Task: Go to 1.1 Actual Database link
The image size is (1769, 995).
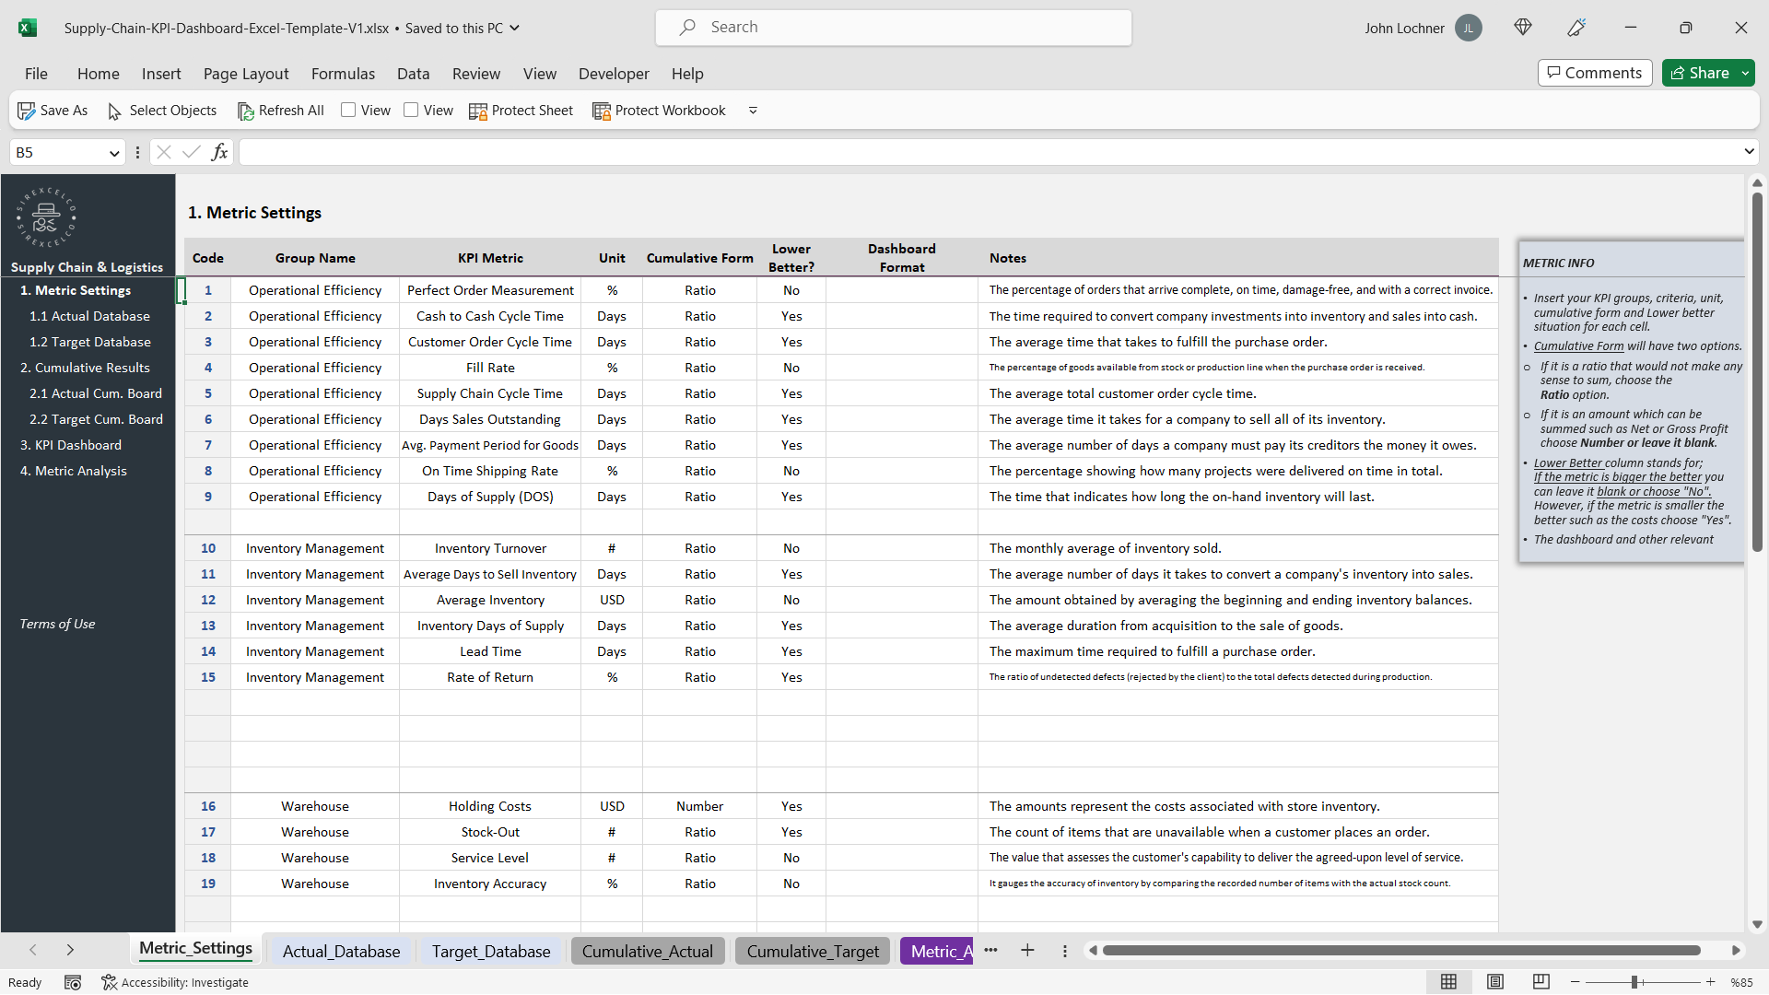Action: (89, 316)
